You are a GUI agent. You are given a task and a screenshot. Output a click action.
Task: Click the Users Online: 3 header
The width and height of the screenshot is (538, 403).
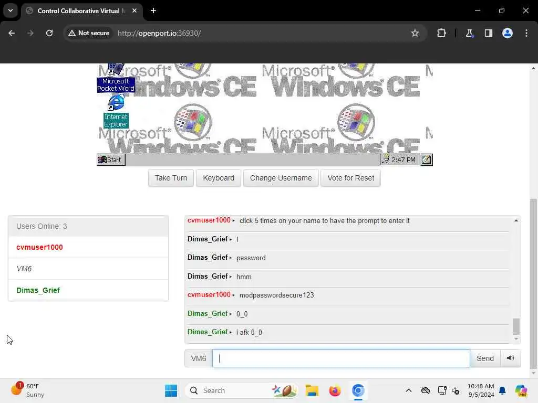pos(88,226)
